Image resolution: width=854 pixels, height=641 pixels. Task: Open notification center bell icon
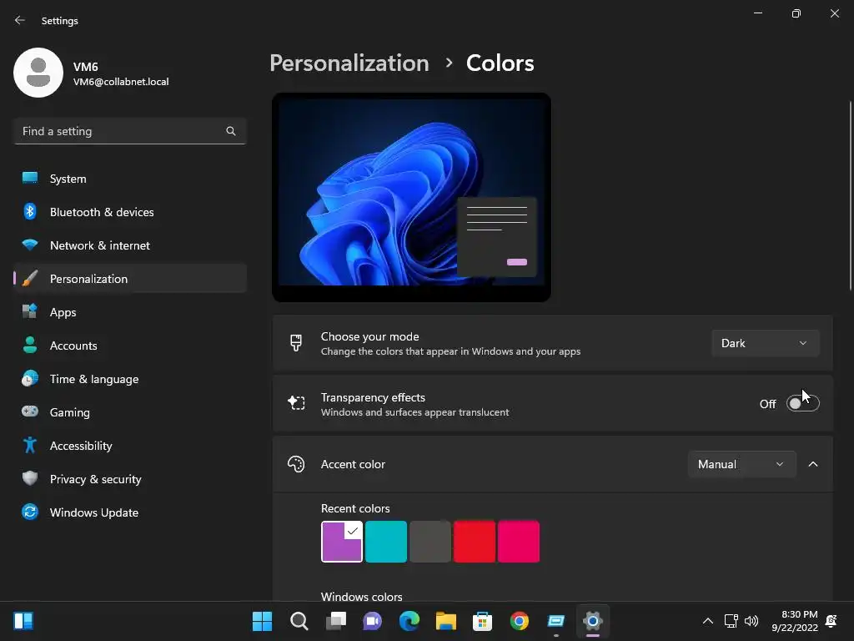tap(831, 621)
